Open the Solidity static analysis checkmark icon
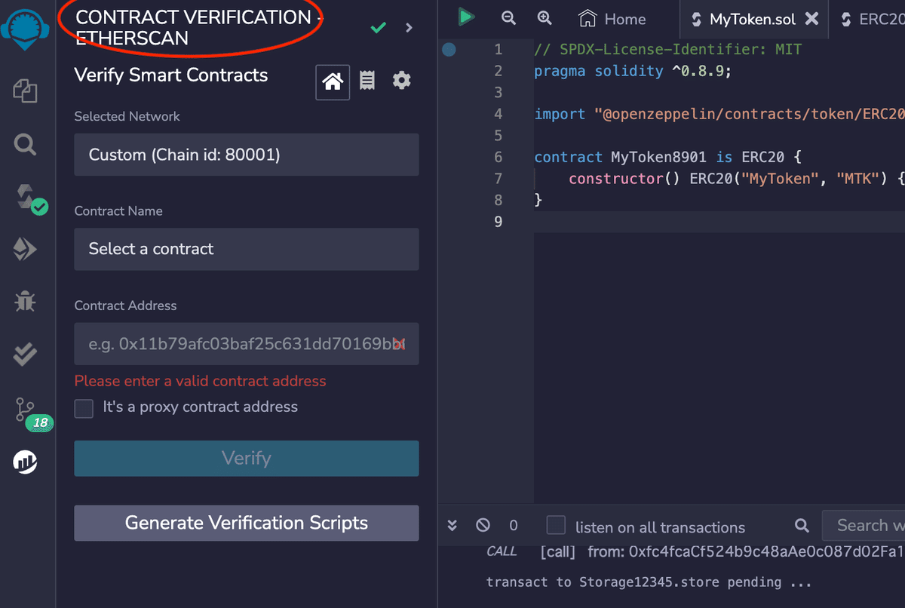 coord(25,355)
